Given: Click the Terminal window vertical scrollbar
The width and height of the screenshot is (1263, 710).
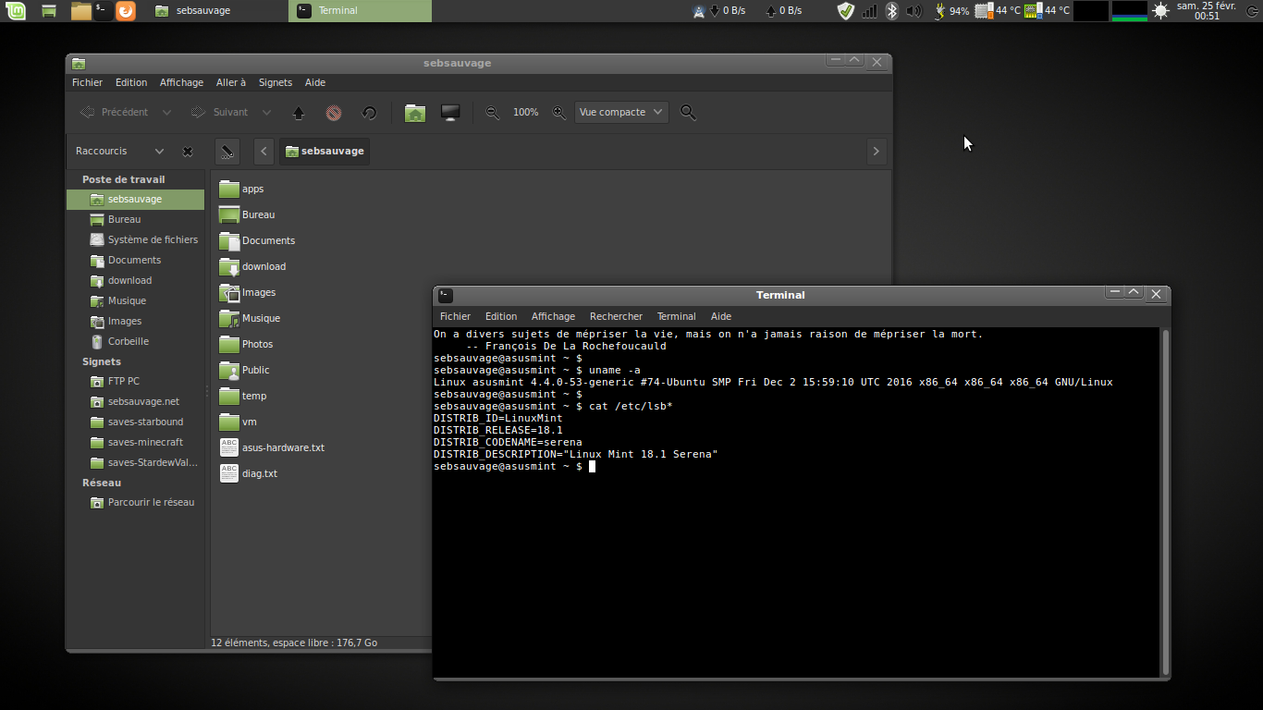Looking at the screenshot, I should coord(1165,499).
